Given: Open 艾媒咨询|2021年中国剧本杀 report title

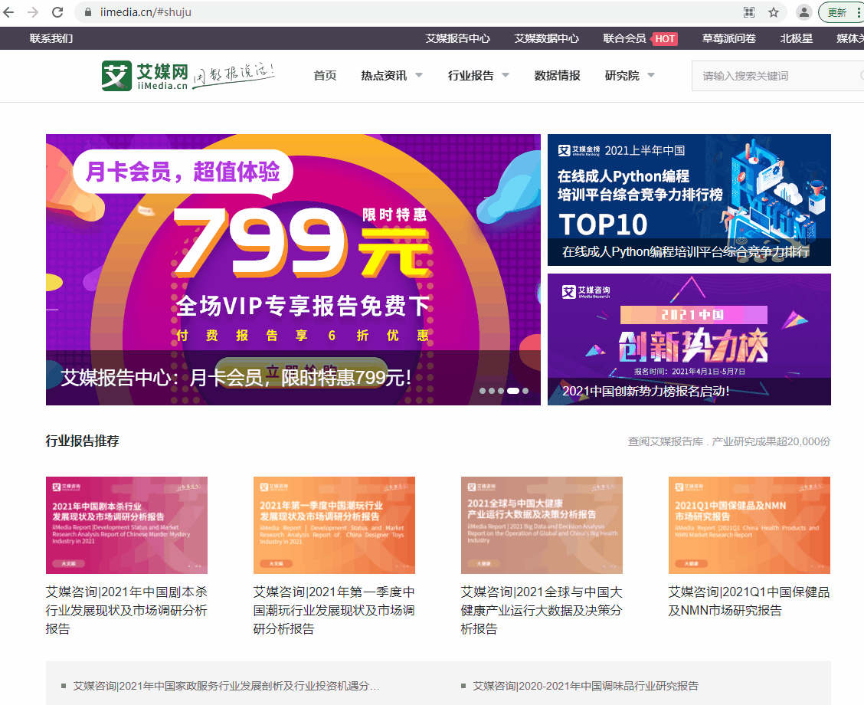Looking at the screenshot, I should click(126, 610).
